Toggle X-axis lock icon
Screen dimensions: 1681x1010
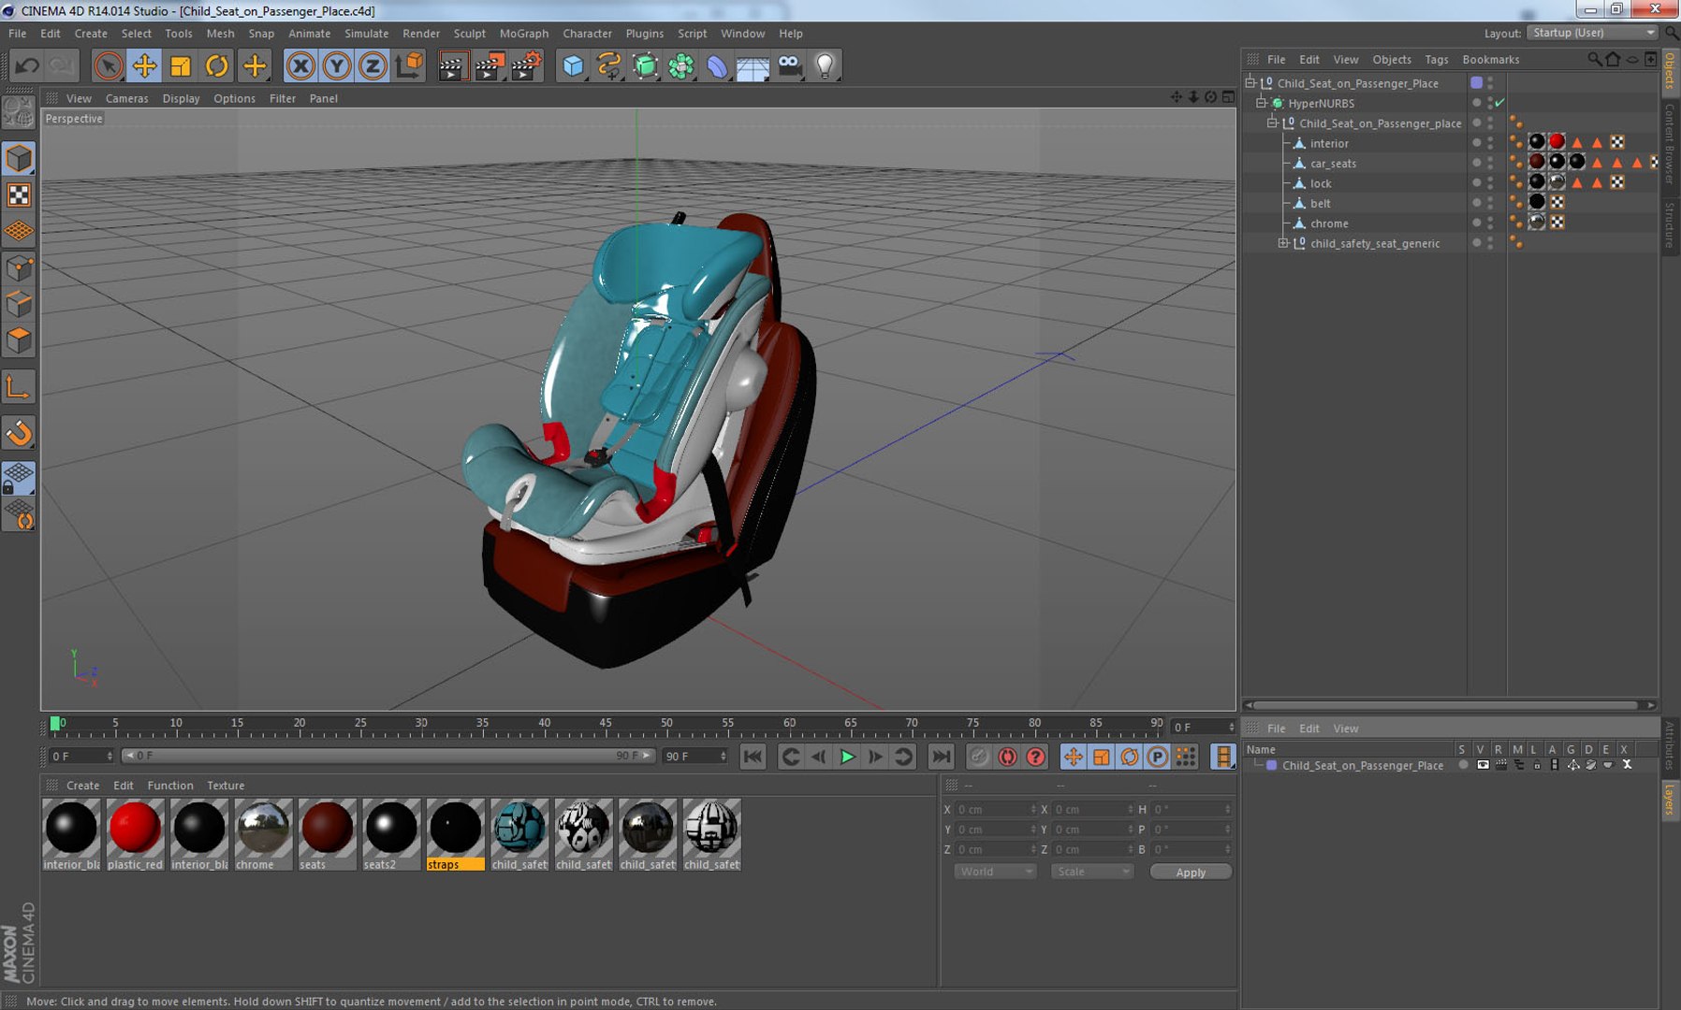click(300, 65)
